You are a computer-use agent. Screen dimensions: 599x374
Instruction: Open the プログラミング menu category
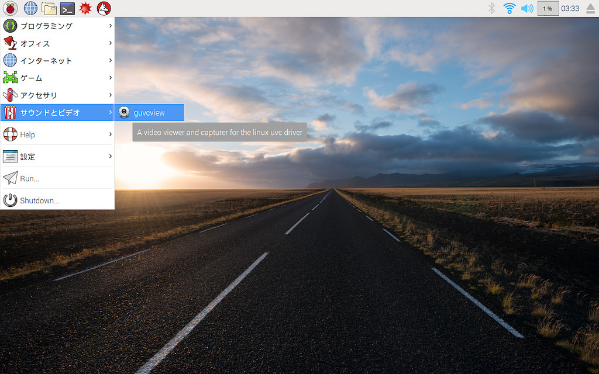click(57, 26)
